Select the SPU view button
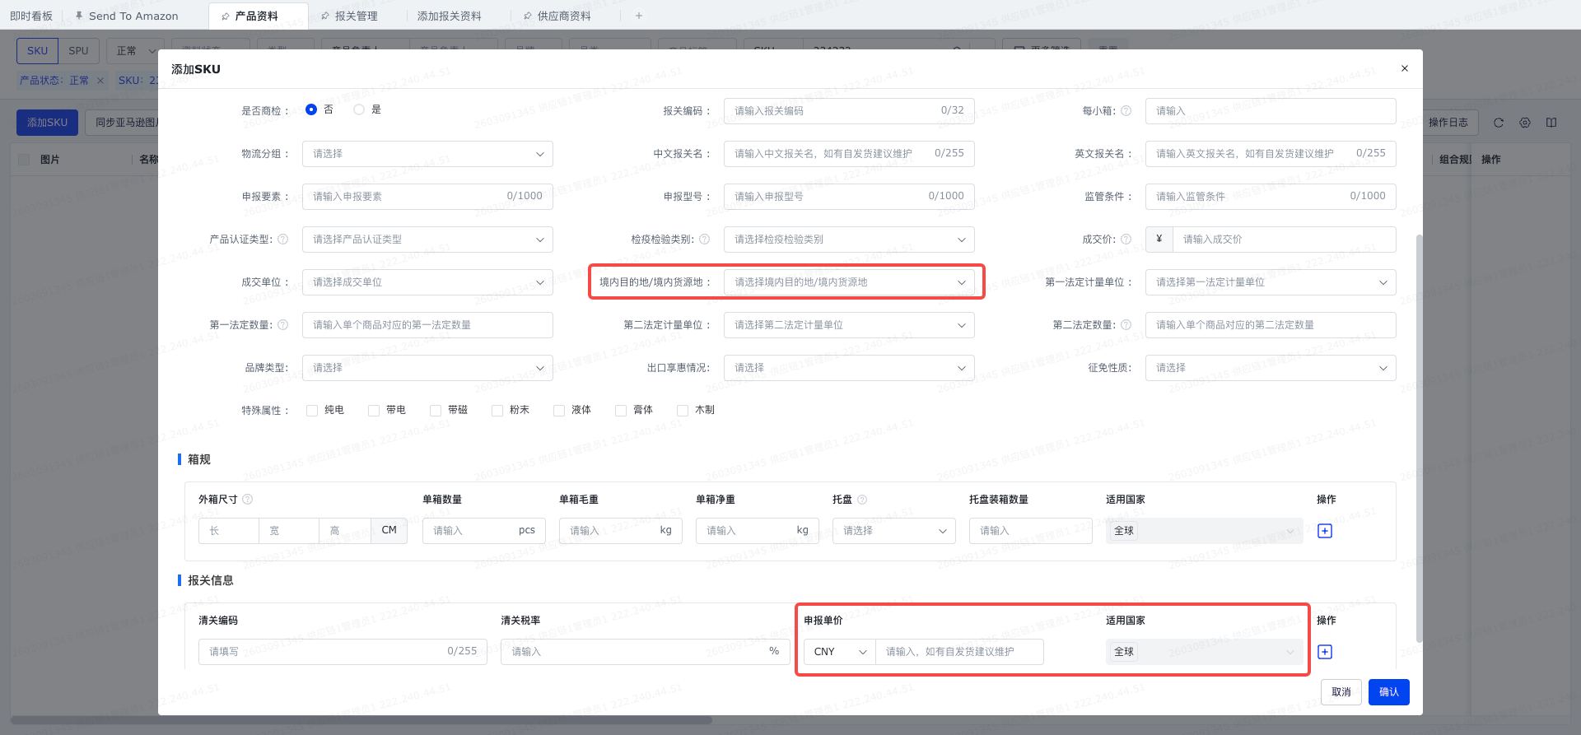1581x735 pixels. (x=79, y=51)
